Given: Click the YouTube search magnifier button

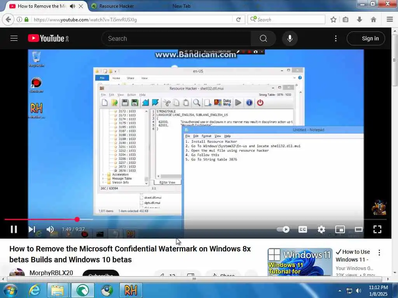Looking at the screenshot, I should (x=264, y=38).
